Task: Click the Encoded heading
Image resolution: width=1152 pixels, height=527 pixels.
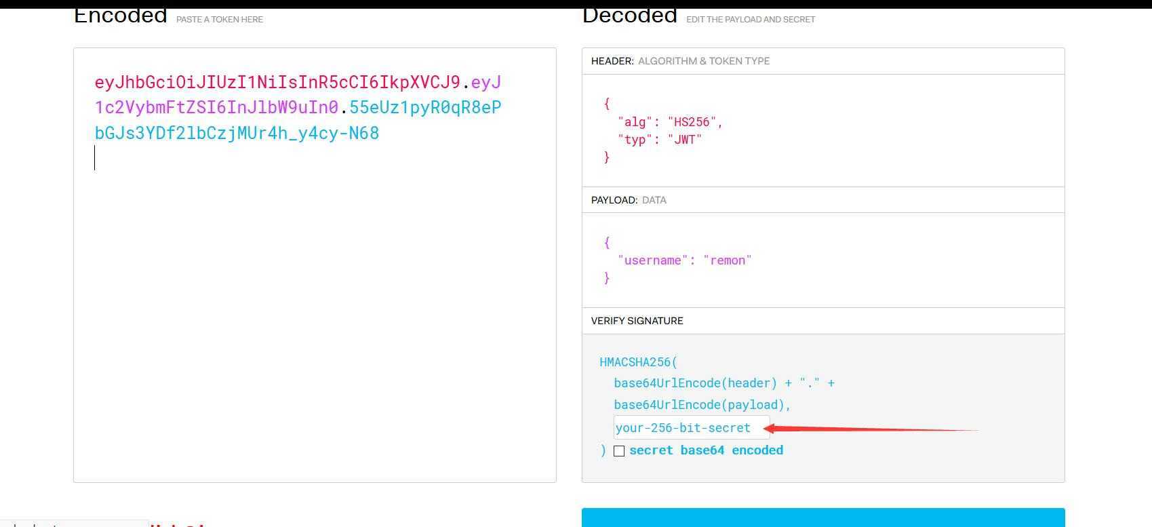Action: click(x=121, y=16)
